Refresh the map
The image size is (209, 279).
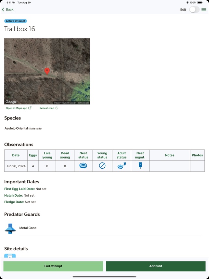(x=49, y=108)
